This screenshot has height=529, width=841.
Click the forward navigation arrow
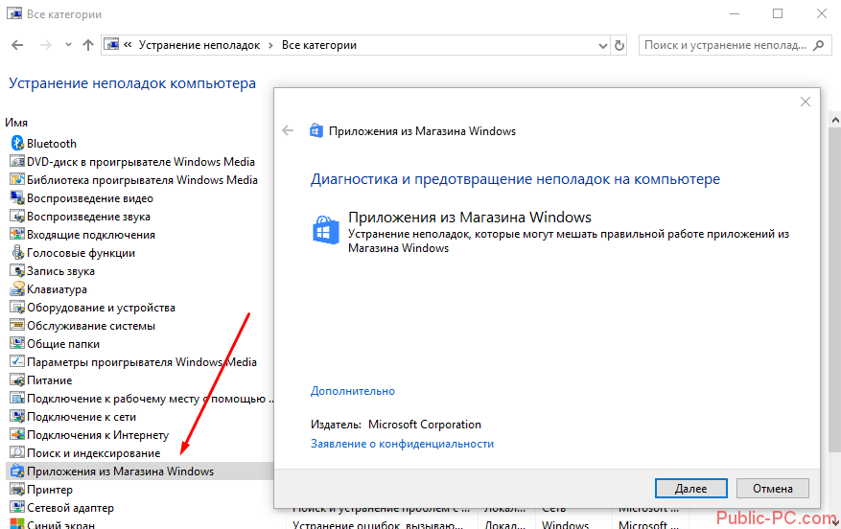(46, 45)
